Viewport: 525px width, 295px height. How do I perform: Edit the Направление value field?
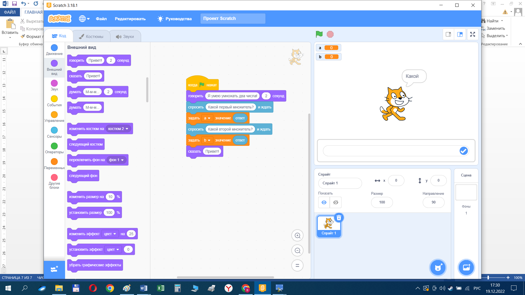pyautogui.click(x=433, y=202)
